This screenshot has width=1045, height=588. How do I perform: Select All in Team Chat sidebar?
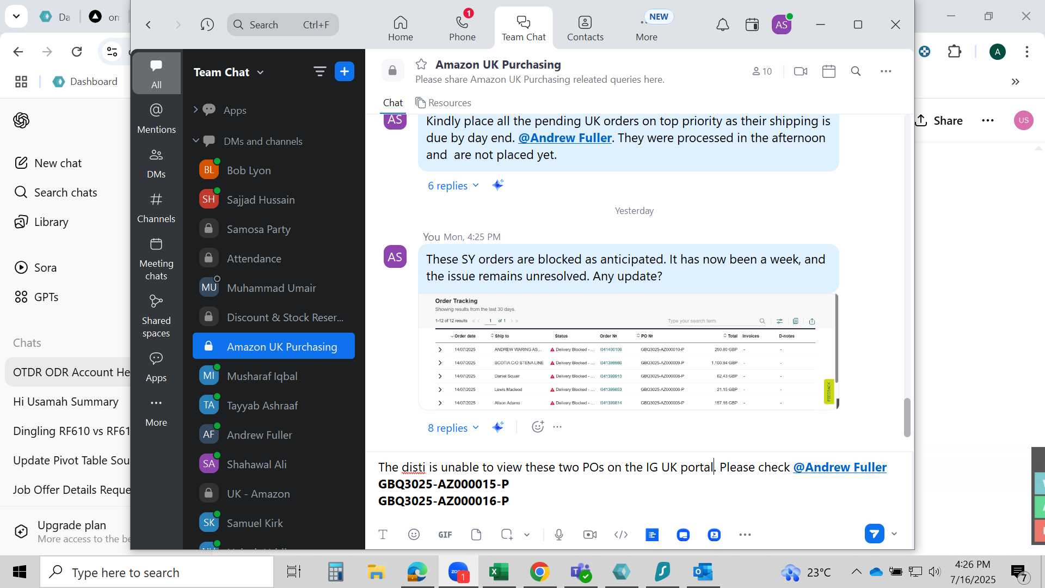click(156, 73)
